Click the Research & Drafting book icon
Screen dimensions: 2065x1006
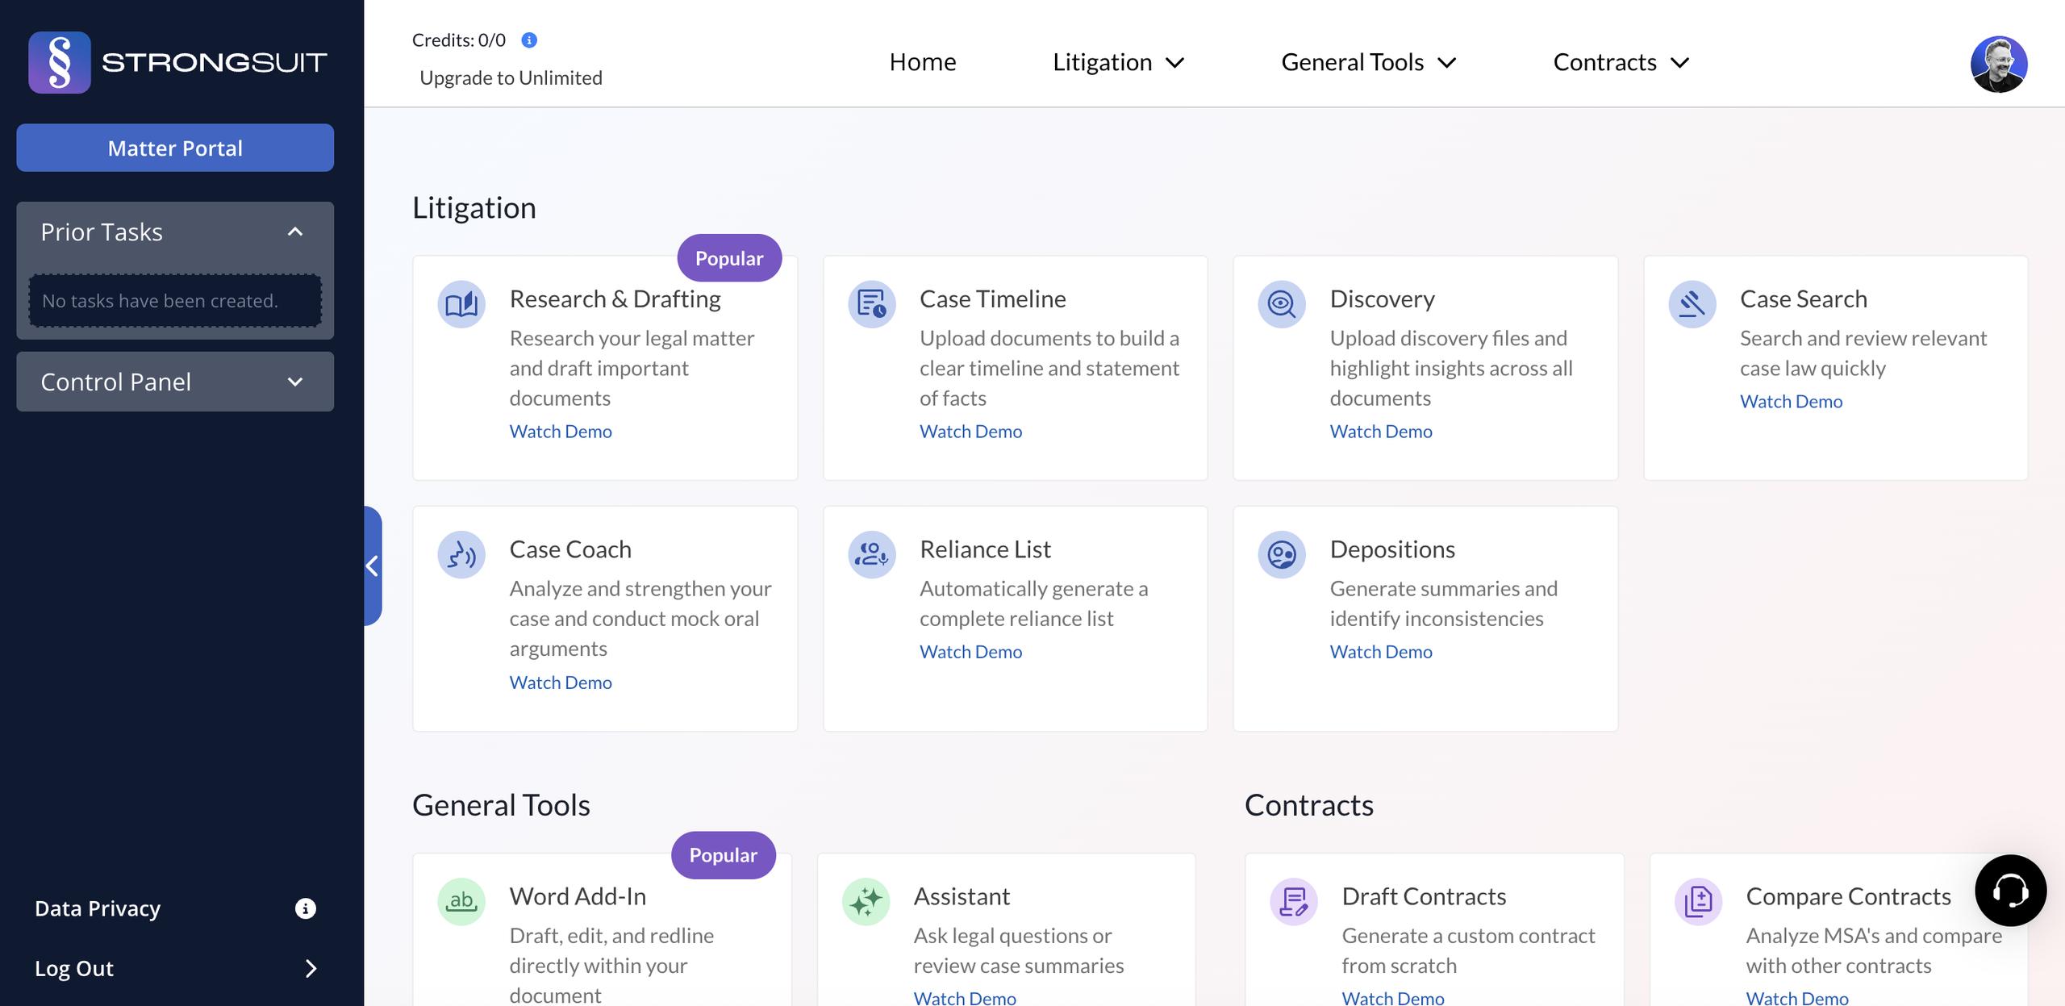pos(461,304)
